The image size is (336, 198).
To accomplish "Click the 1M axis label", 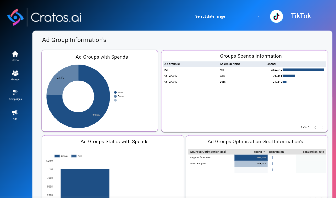I will (51, 169).
